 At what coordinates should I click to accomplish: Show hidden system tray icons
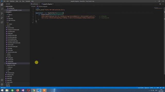[149, 90]
